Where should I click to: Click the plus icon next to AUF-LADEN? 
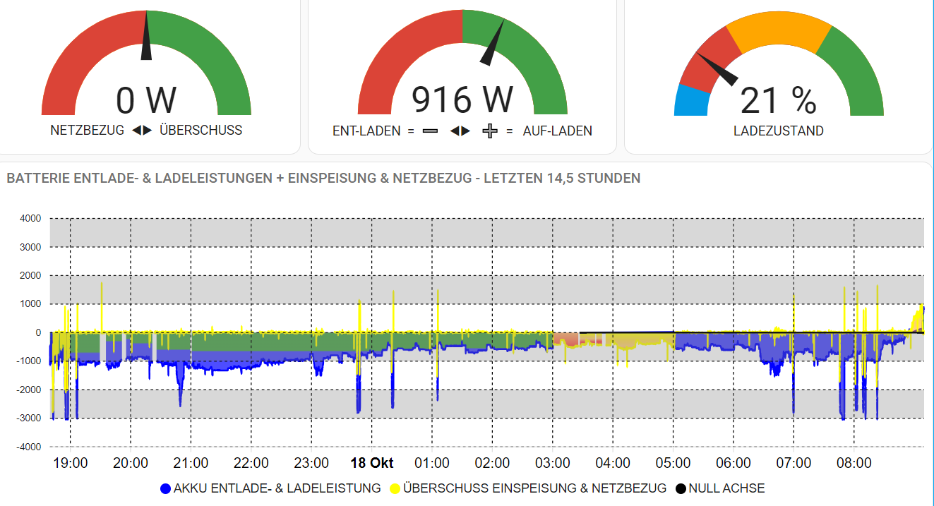(490, 131)
